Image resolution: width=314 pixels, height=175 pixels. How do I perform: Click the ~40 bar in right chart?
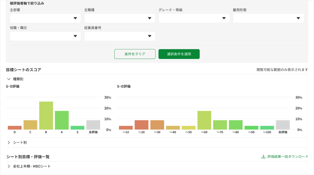(x=173, y=128)
